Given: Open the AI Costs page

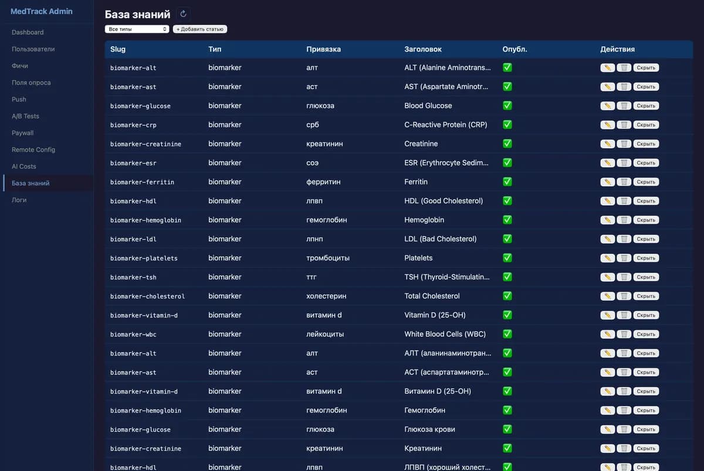Looking at the screenshot, I should pyautogui.click(x=24, y=166).
